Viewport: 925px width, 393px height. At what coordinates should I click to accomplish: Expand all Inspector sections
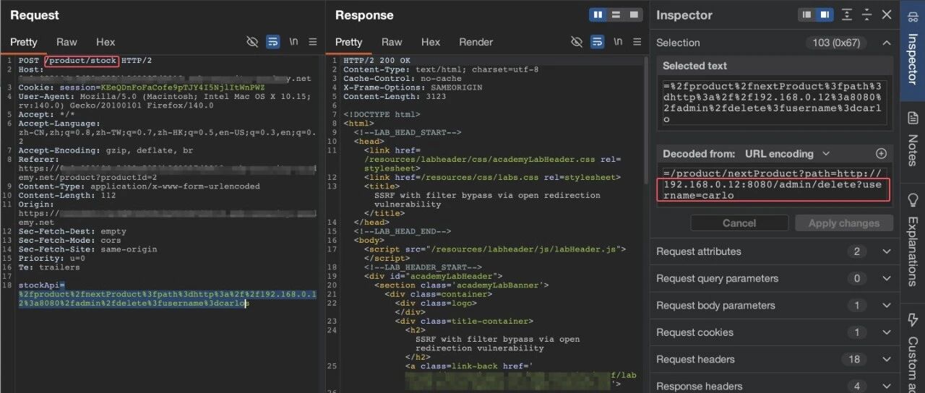[848, 15]
